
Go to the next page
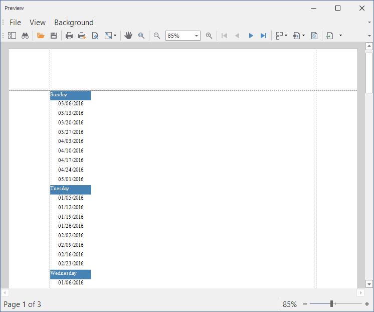click(251, 36)
